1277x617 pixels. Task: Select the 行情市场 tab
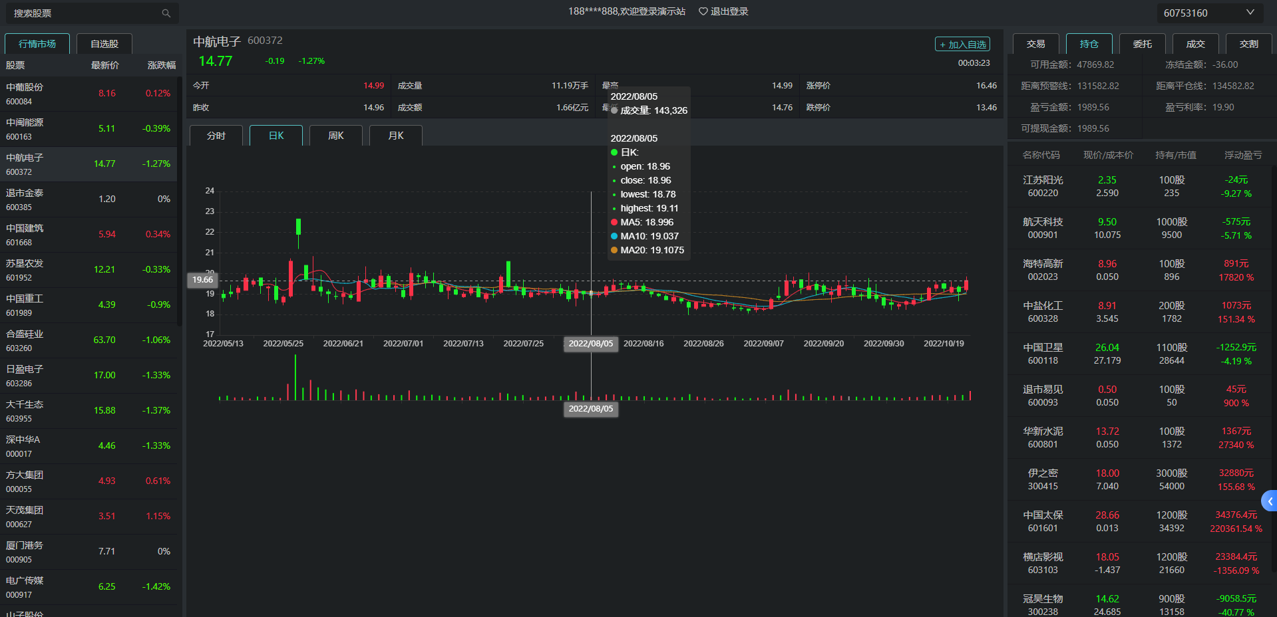pos(37,44)
